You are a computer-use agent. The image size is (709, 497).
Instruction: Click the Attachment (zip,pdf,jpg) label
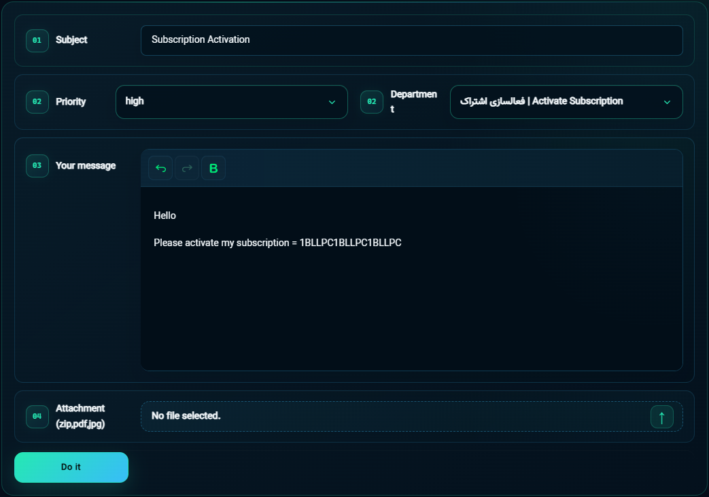click(80, 416)
